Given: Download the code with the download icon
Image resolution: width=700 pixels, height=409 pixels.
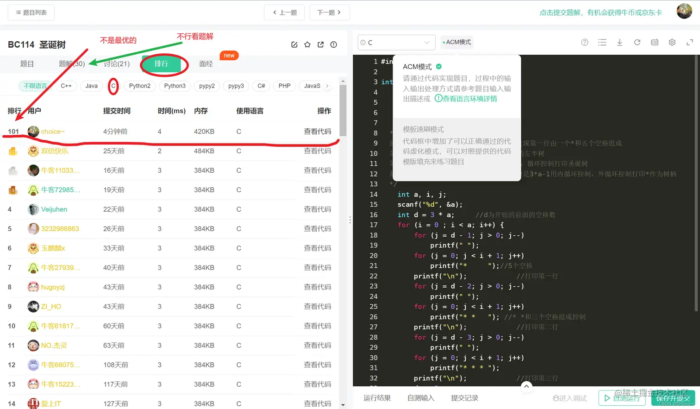Looking at the screenshot, I should pyautogui.click(x=619, y=42).
